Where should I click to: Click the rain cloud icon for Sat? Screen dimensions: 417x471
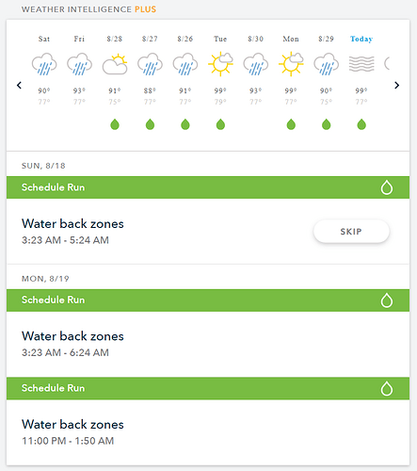coord(44,64)
